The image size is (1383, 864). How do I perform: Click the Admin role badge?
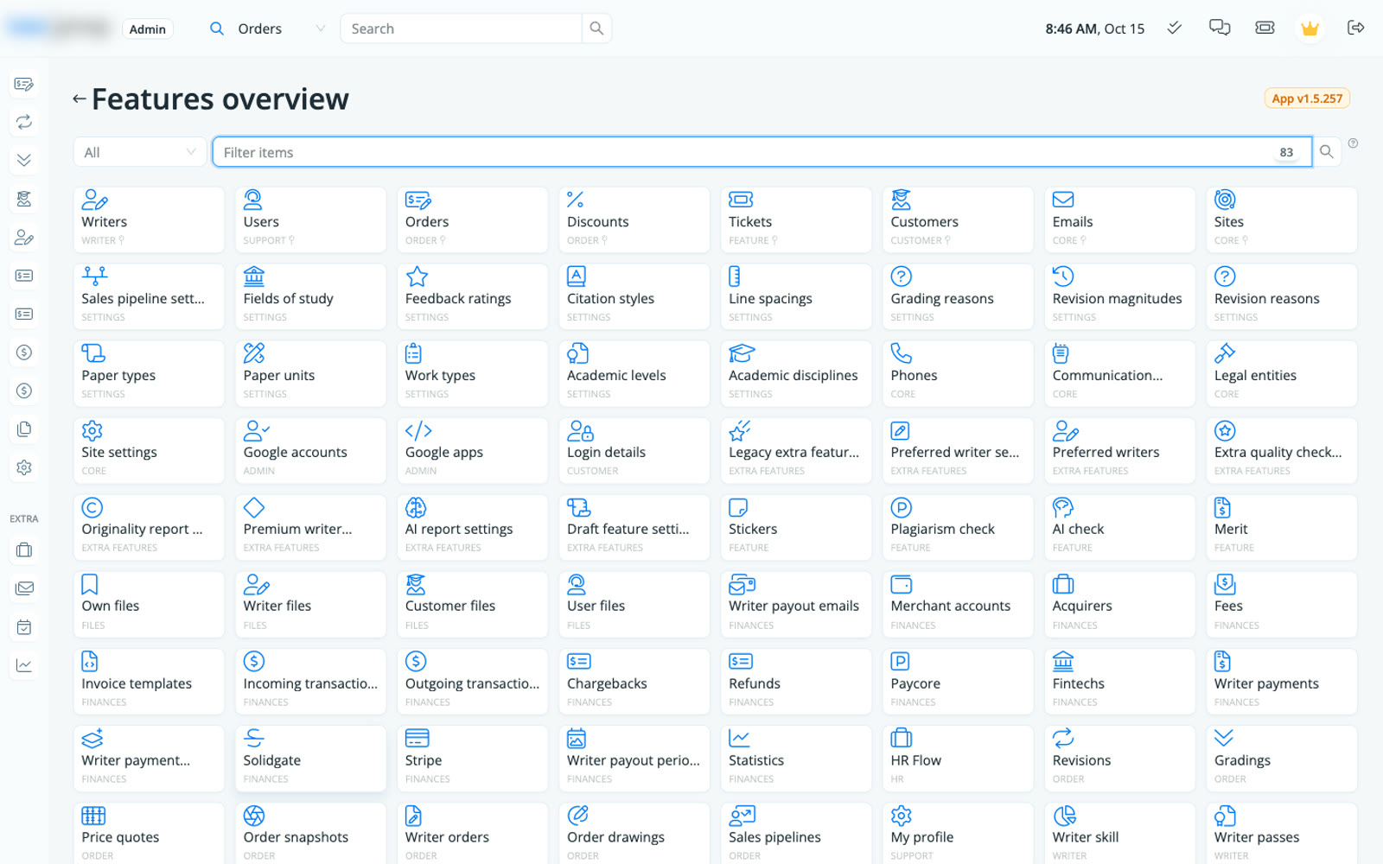click(148, 29)
